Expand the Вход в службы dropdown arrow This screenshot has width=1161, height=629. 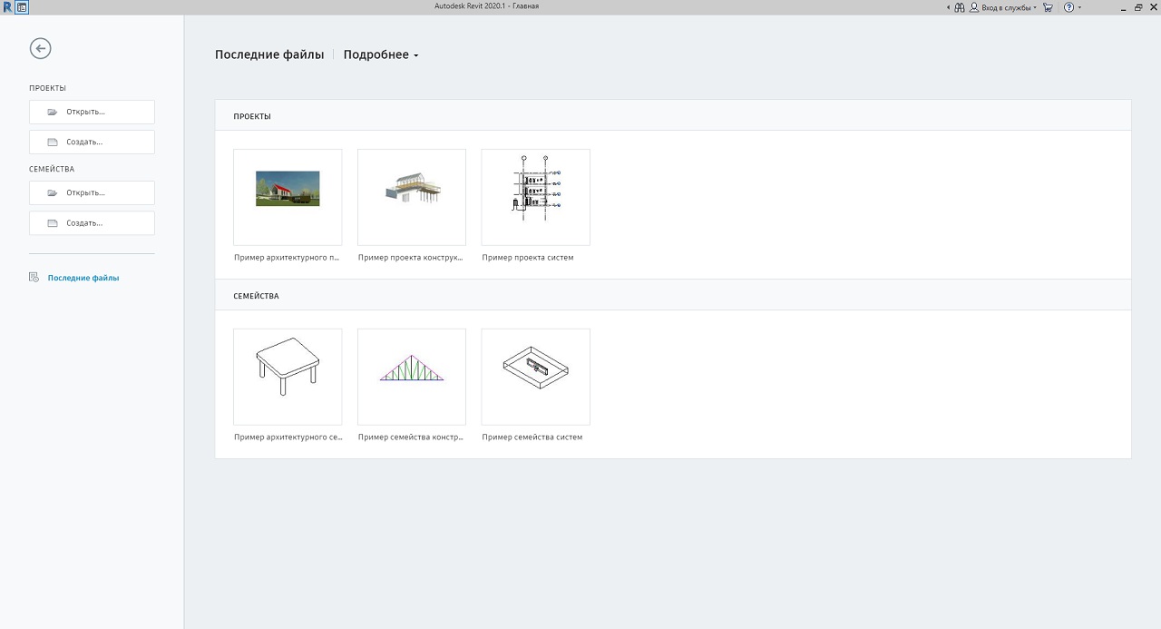click(1035, 7)
